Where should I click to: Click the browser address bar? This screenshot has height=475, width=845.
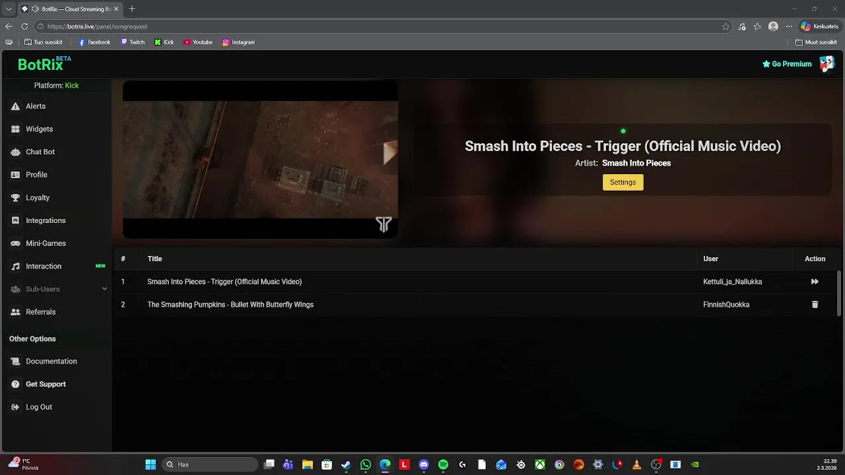coord(383,26)
